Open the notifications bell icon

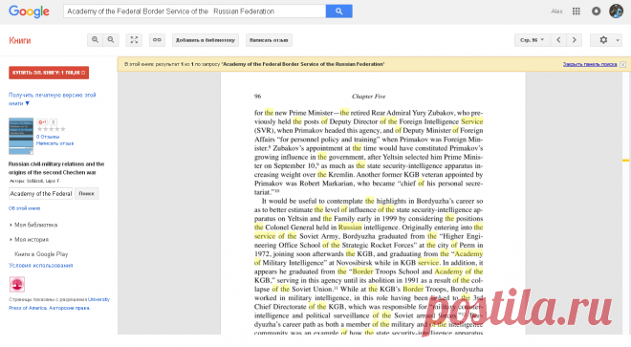[x=596, y=11]
